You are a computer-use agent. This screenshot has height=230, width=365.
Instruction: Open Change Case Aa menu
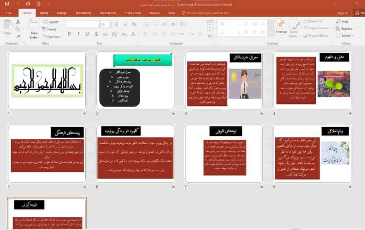[124, 34]
